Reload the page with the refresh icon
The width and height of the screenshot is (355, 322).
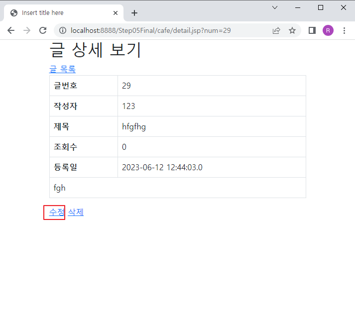[x=43, y=30]
